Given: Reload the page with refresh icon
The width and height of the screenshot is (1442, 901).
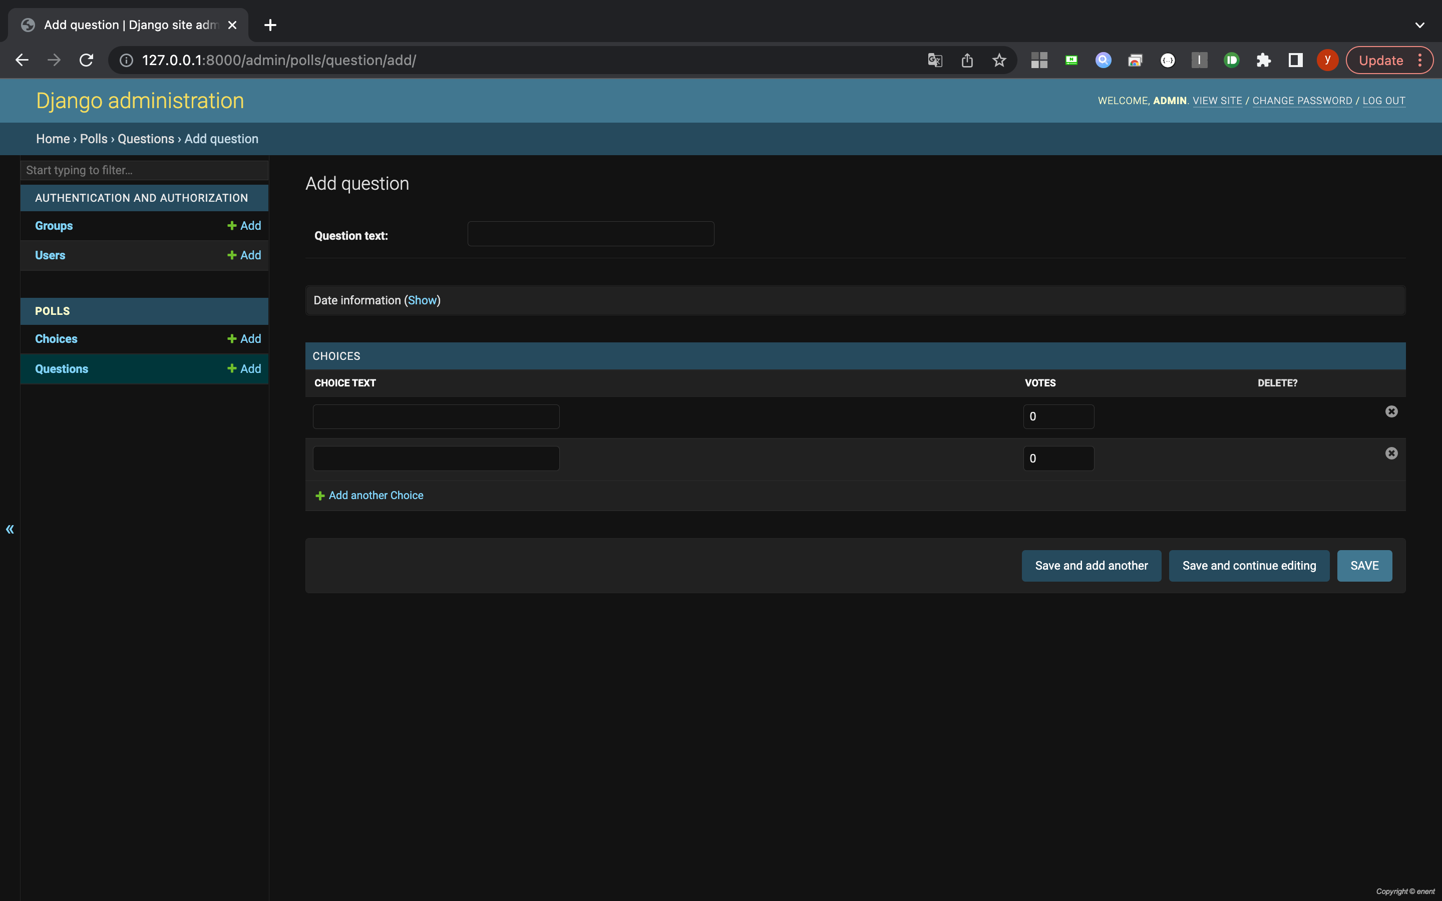Looking at the screenshot, I should (x=87, y=60).
